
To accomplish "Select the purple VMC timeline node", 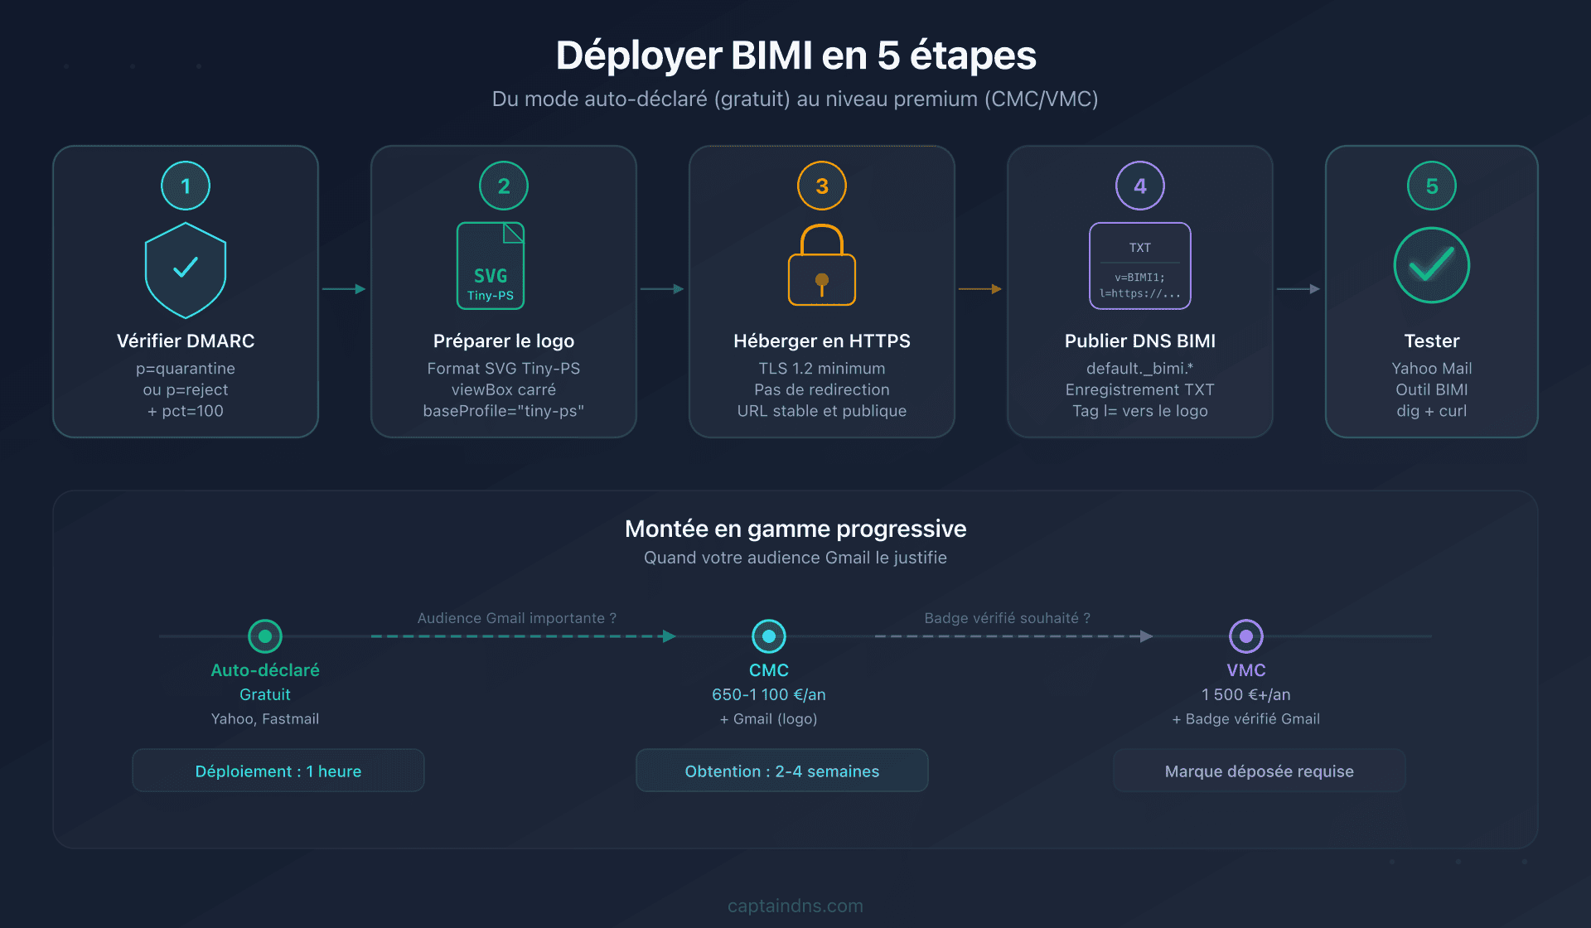I will pyautogui.click(x=1246, y=636).
